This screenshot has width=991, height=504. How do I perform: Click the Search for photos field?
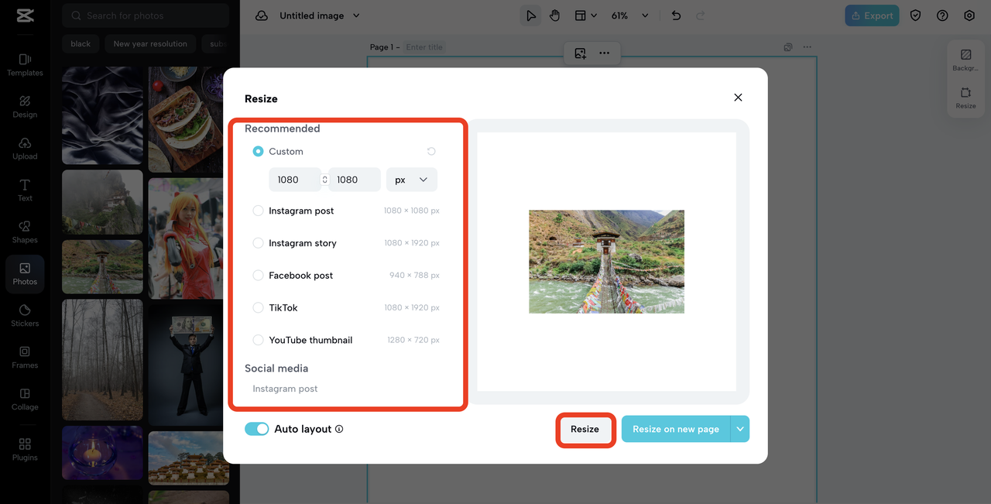(146, 15)
